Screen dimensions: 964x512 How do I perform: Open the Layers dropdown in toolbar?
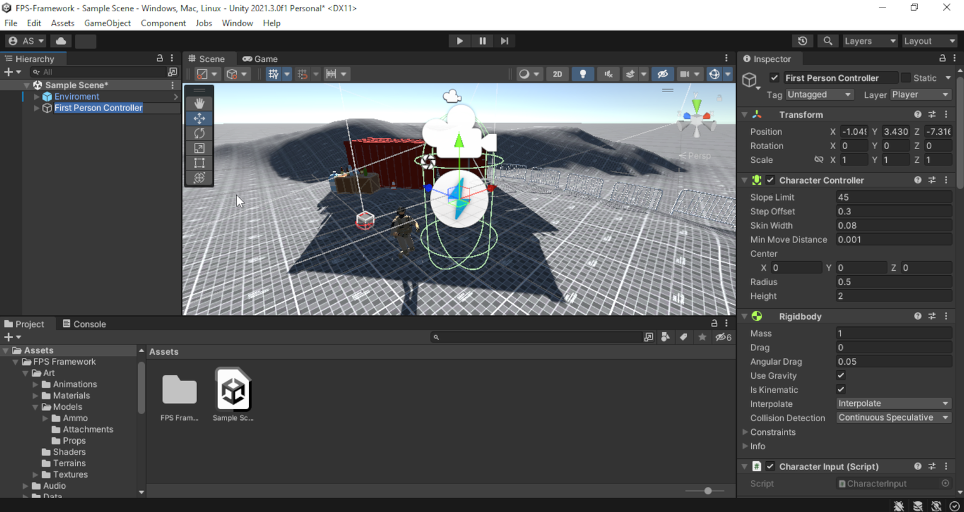click(870, 41)
